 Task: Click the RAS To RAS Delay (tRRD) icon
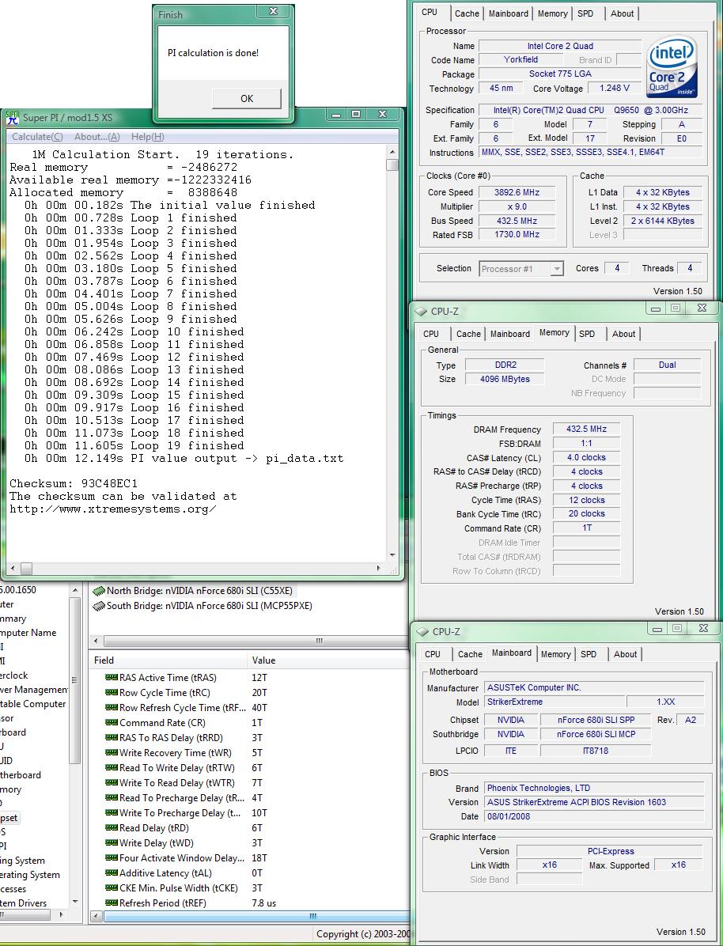coord(111,738)
